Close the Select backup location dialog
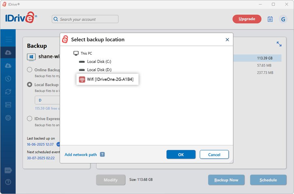The height and width of the screenshot is (194, 294). tap(227, 40)
